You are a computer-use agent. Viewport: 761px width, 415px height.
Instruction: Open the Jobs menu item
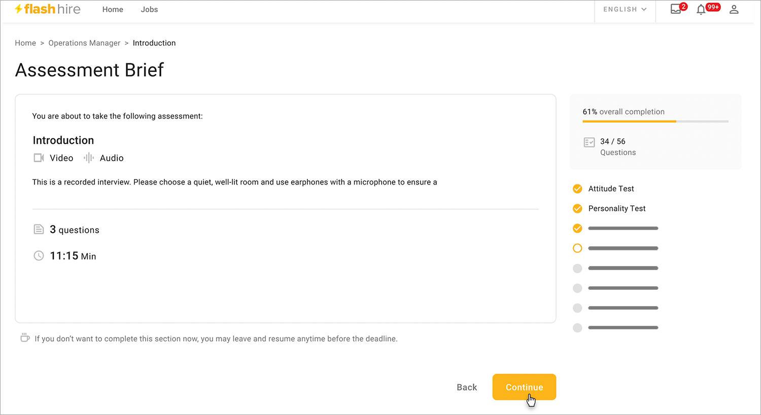(x=149, y=10)
